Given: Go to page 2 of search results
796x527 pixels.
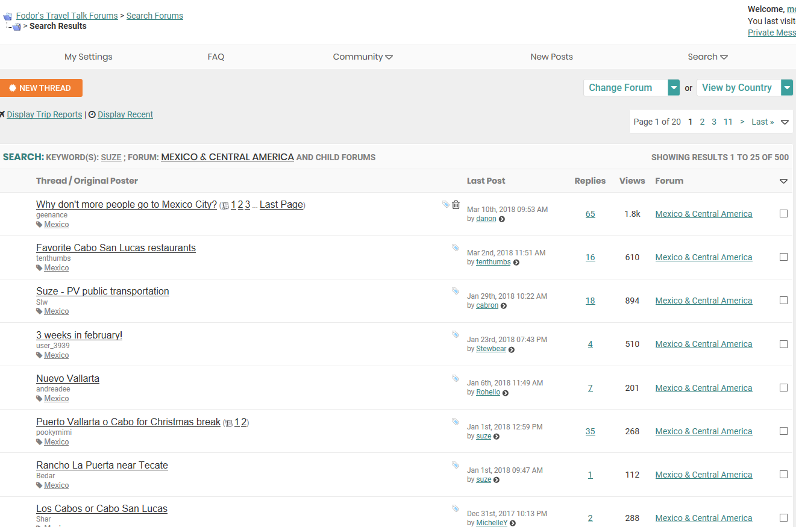Looking at the screenshot, I should pos(702,122).
